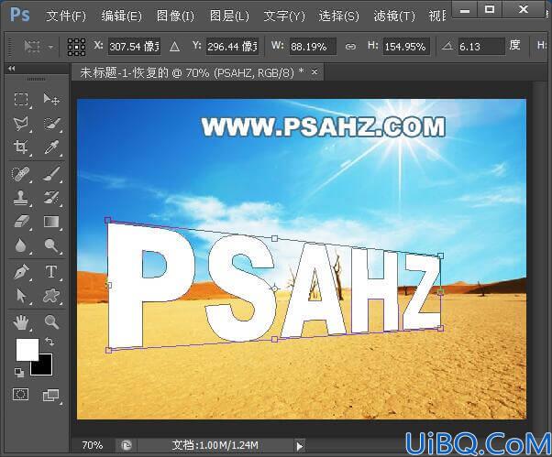Click the rotation angle icon label
The image size is (552, 457).
447,46
